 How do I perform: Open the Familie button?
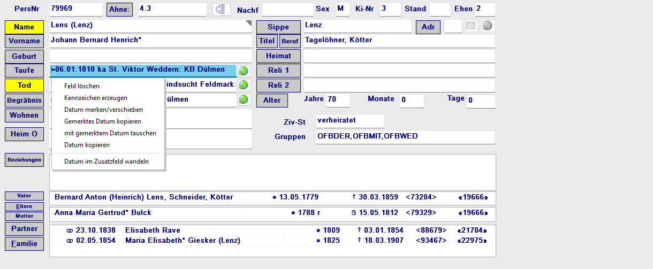click(x=24, y=243)
